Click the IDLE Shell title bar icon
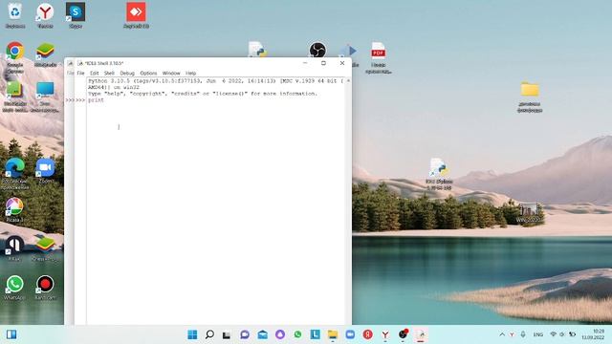The height and width of the screenshot is (344, 612). 80,63
